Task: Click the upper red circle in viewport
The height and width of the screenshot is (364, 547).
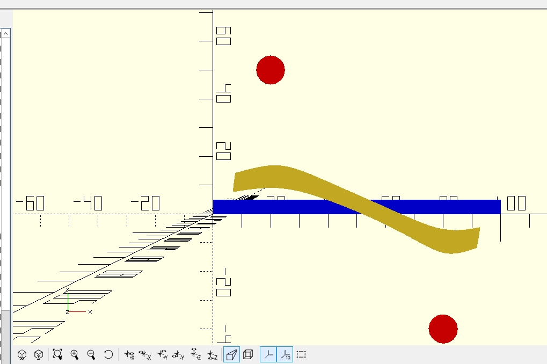Action: tap(270, 70)
